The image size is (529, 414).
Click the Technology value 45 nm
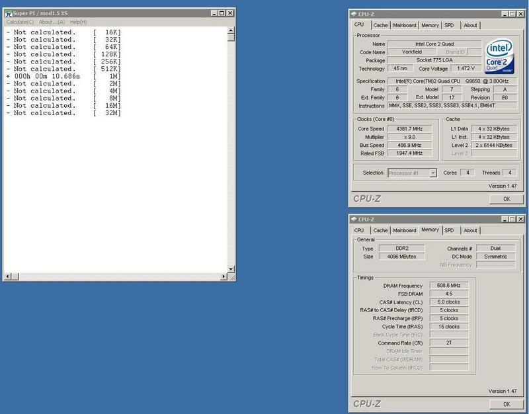pos(401,69)
